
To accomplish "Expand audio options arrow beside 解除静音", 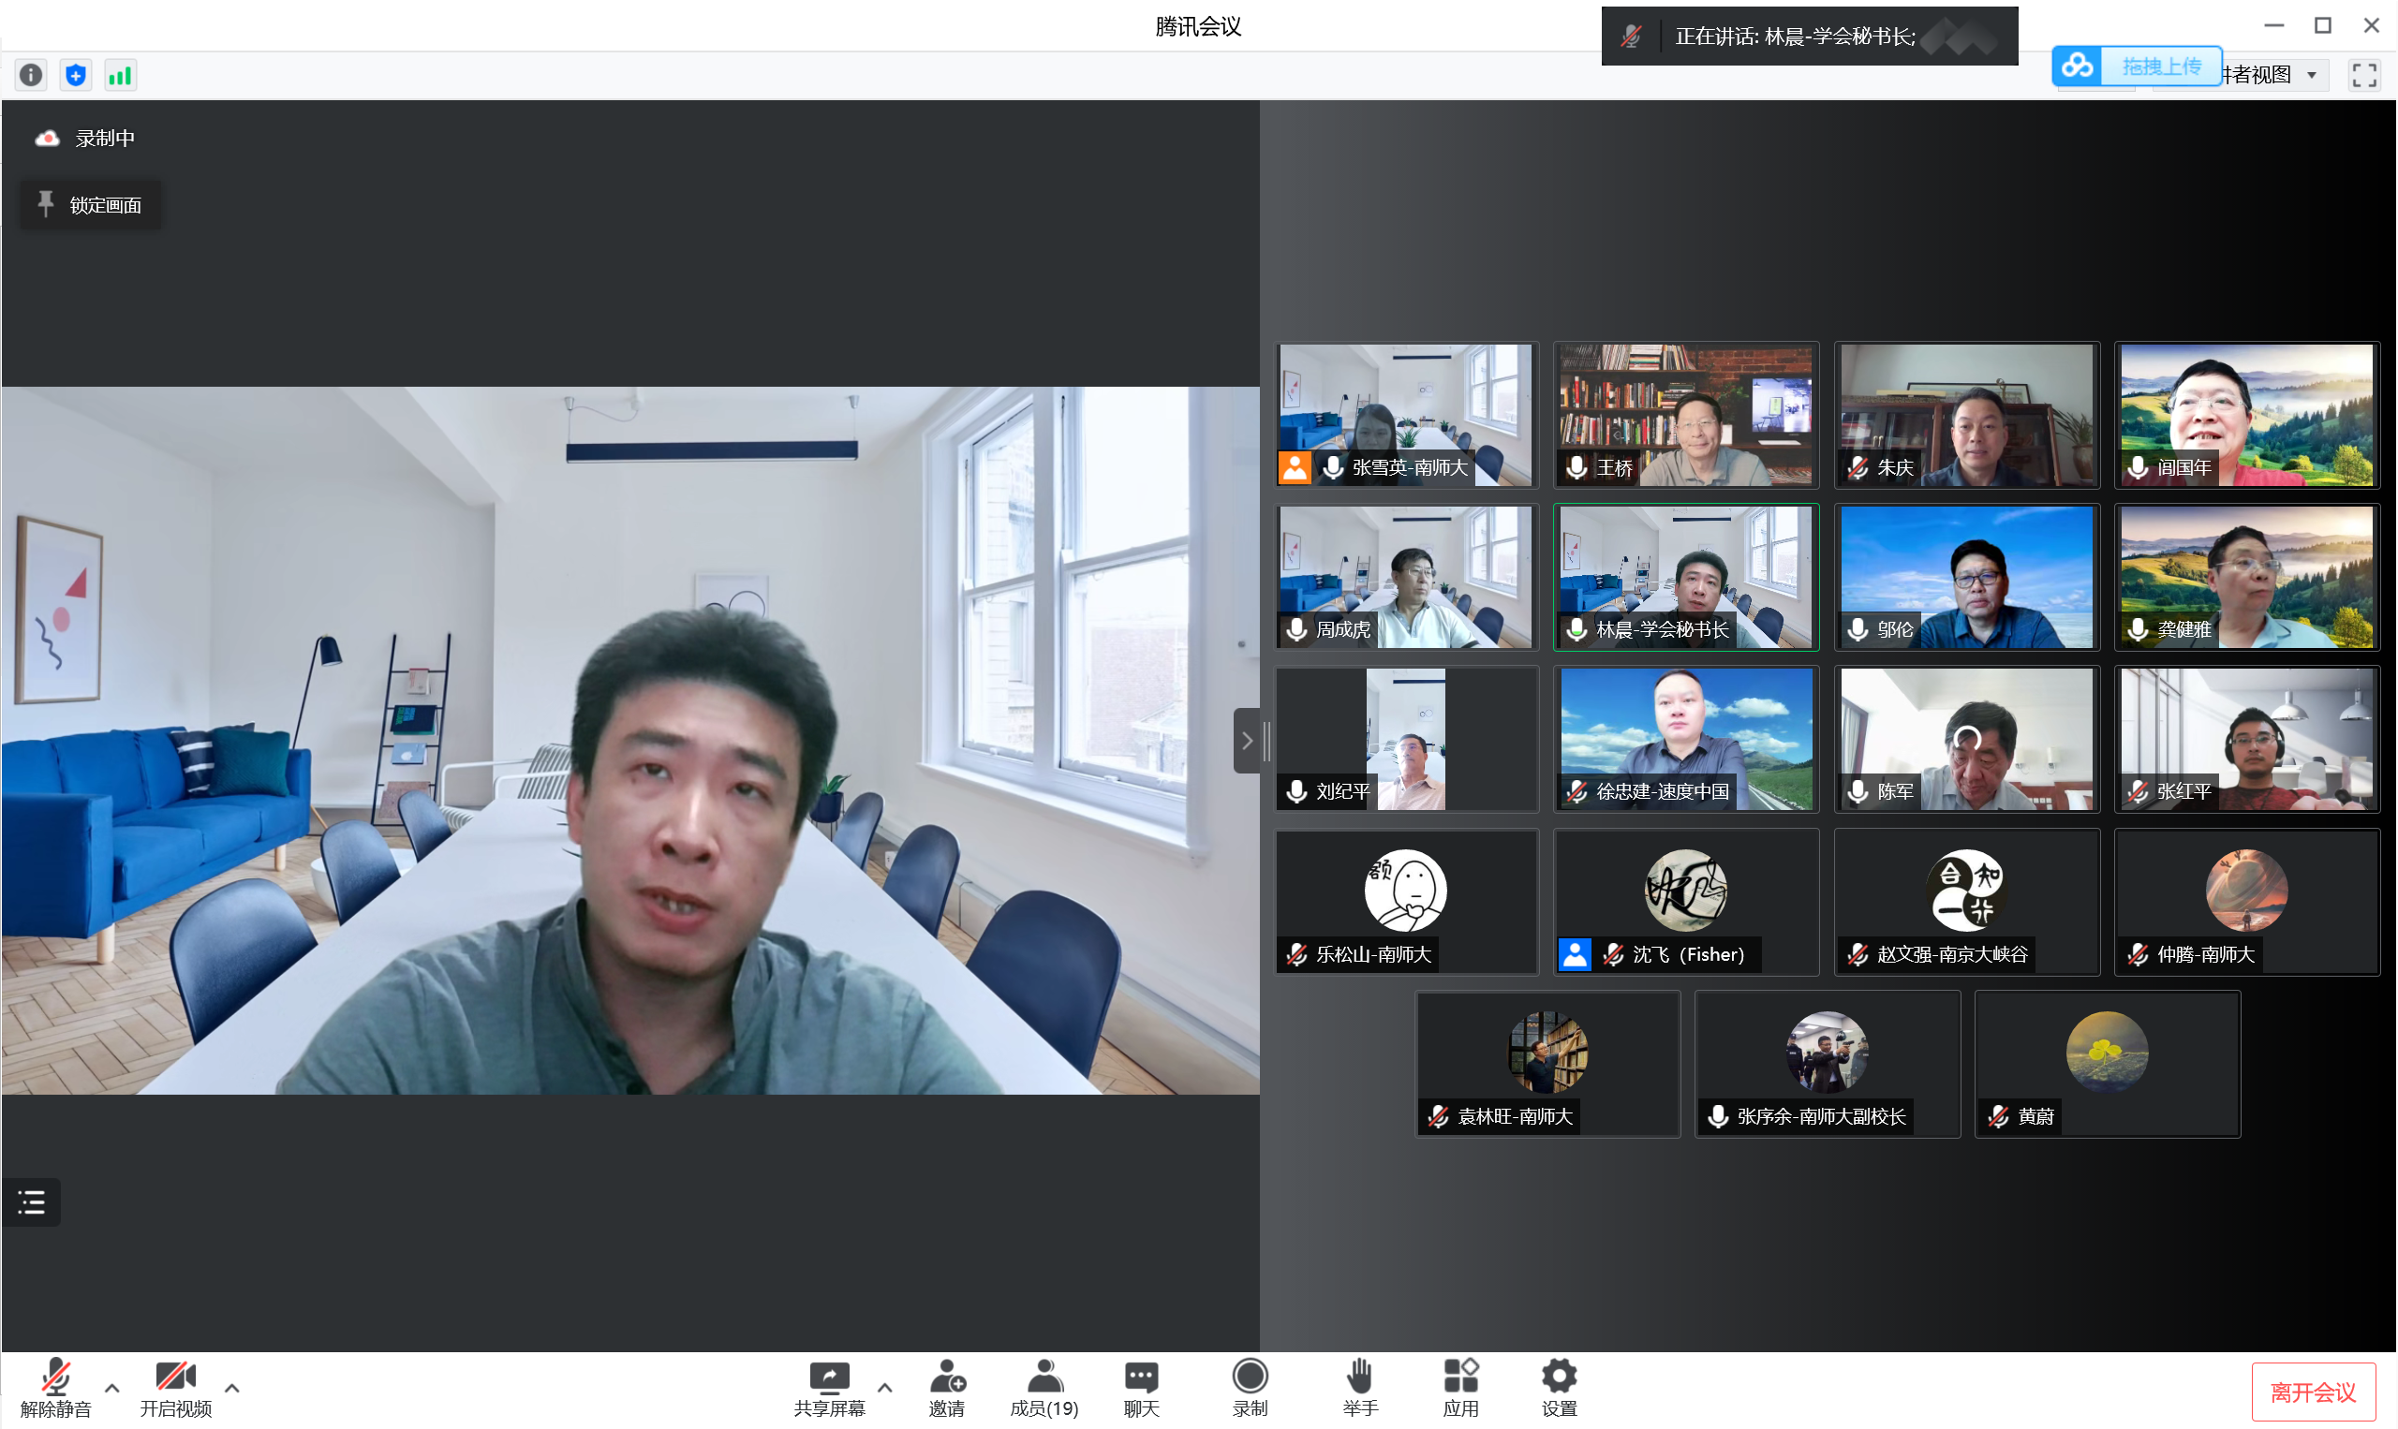I will [111, 1388].
